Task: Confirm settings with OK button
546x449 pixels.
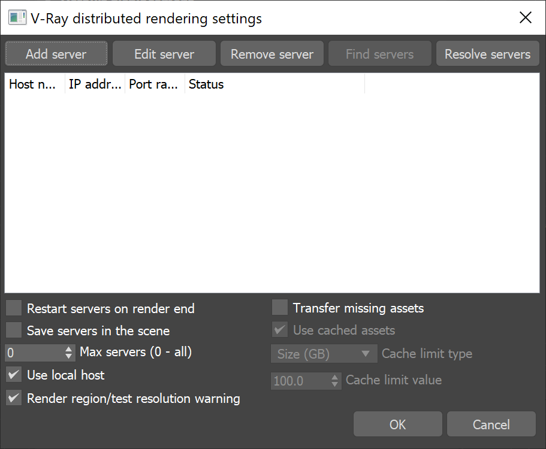Action: [397, 424]
